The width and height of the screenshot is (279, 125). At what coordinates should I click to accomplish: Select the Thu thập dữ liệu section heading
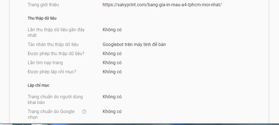coord(42,18)
